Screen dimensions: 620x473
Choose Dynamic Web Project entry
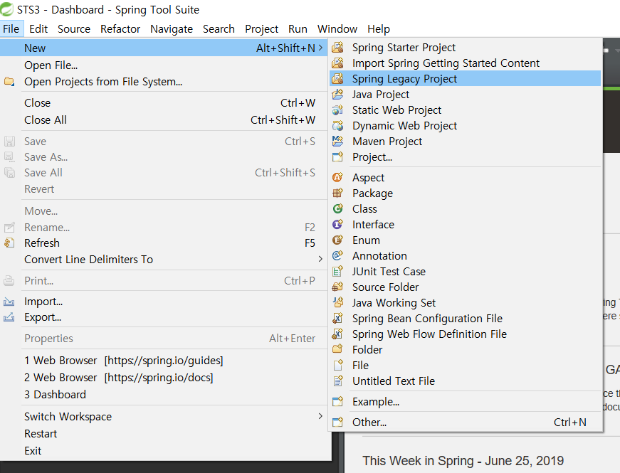[465, 126]
